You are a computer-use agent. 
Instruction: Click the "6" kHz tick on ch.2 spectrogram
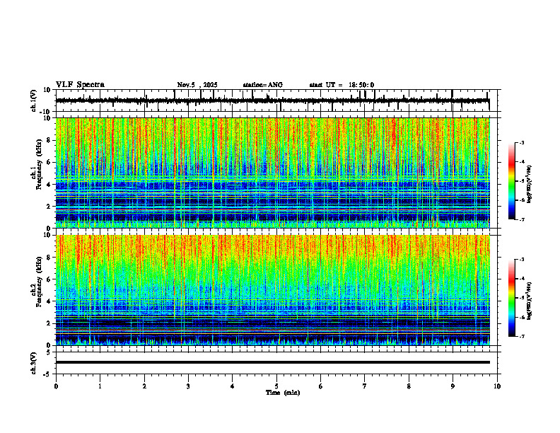tap(49, 279)
